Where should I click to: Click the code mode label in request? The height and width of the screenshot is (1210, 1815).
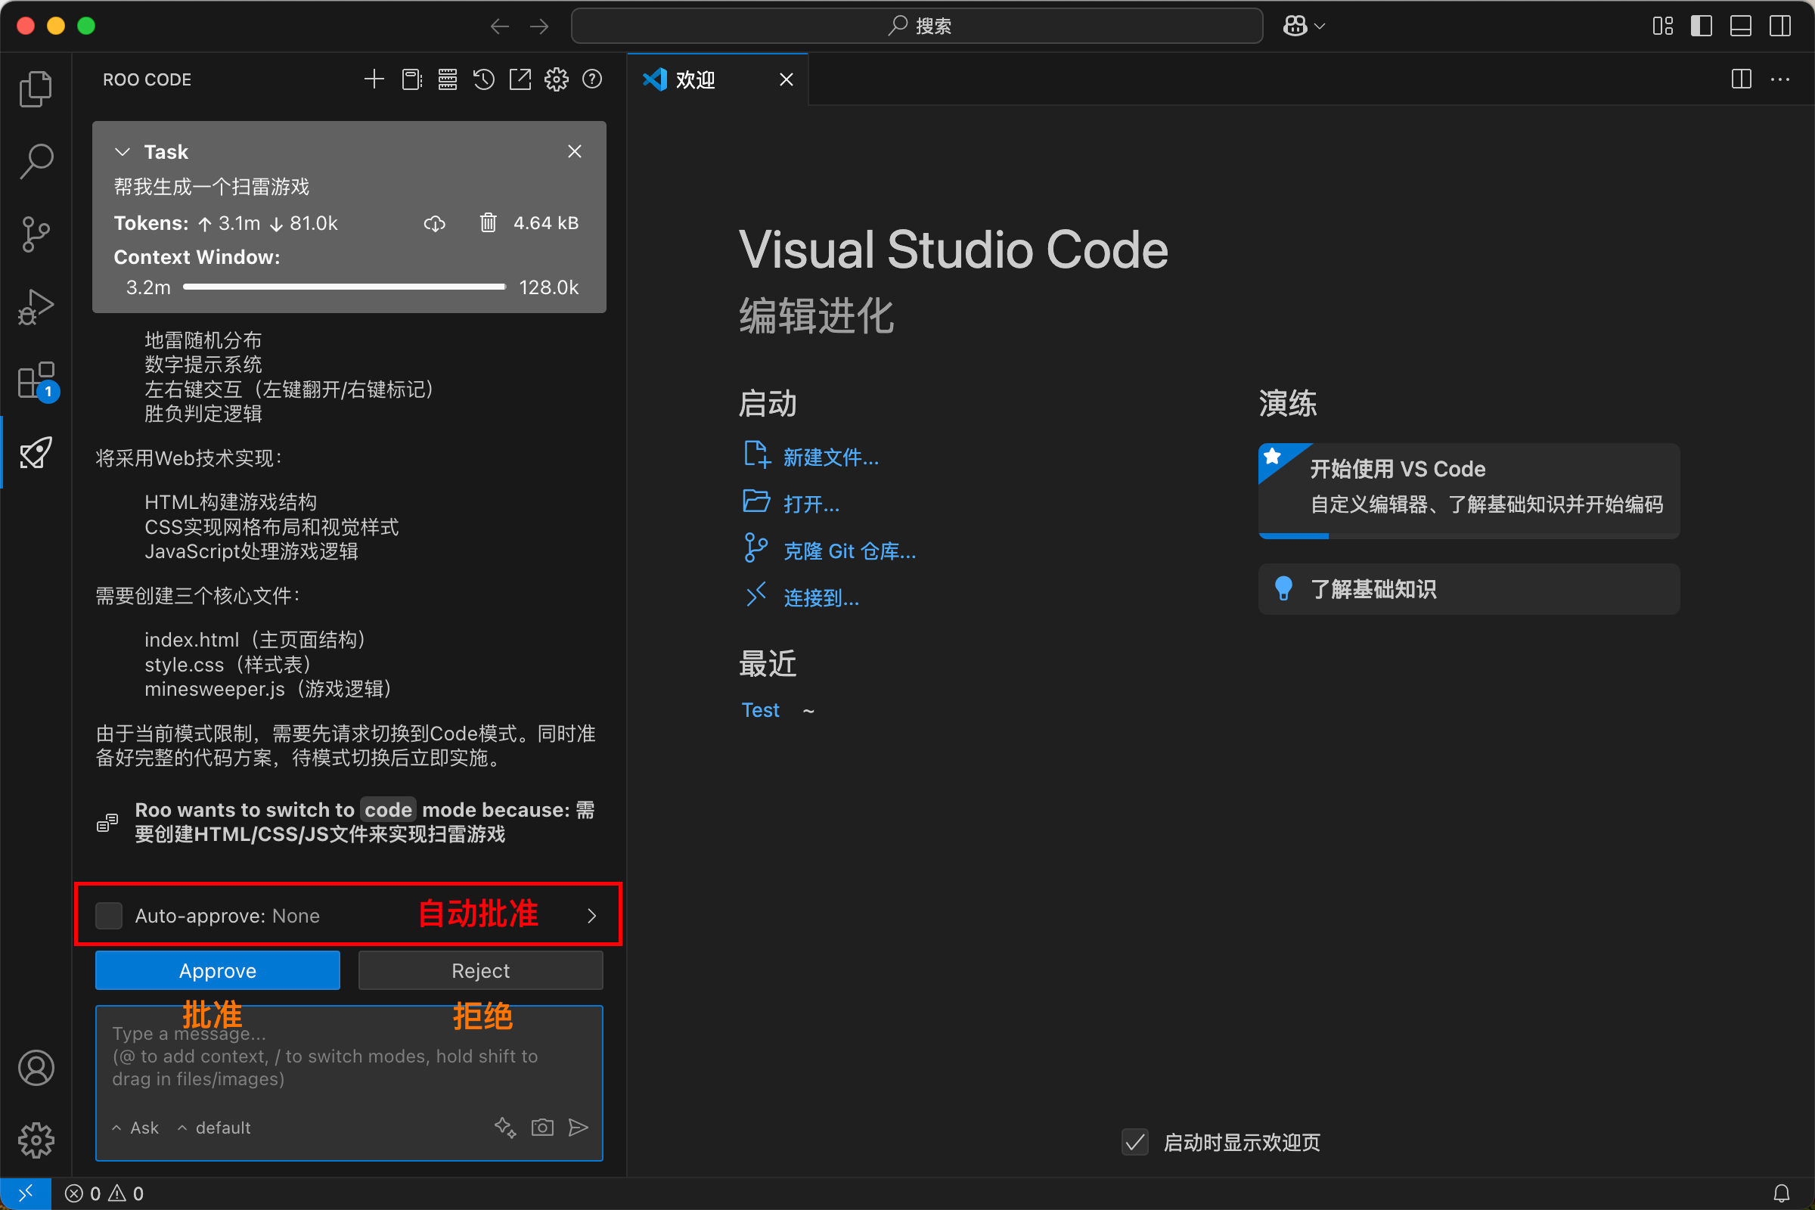click(388, 809)
